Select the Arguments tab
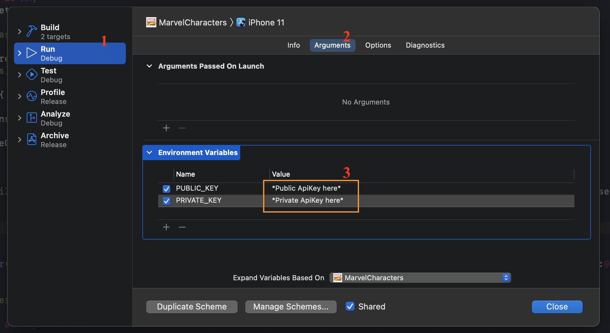Viewport: 610px width, 333px height. [x=332, y=45]
